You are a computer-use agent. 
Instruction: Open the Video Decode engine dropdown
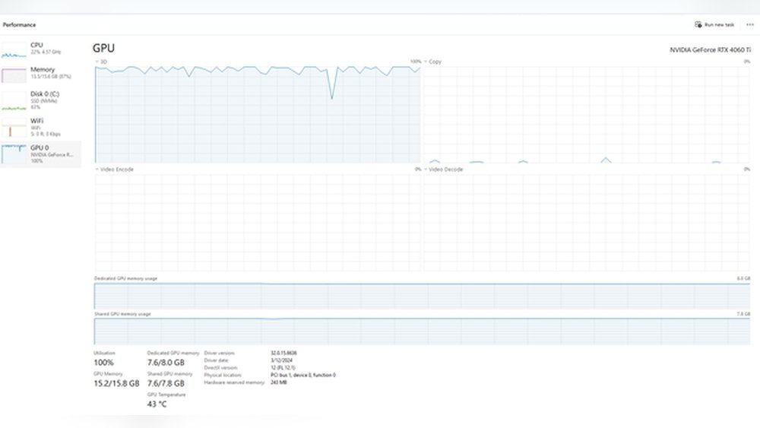[x=426, y=170]
